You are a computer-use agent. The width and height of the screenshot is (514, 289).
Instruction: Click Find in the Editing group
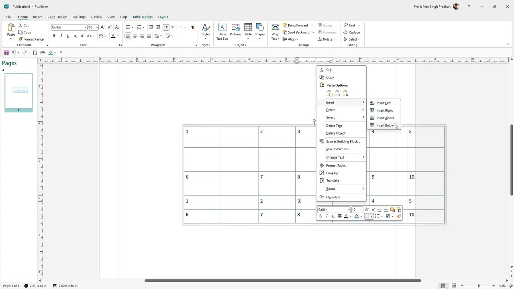click(x=350, y=25)
